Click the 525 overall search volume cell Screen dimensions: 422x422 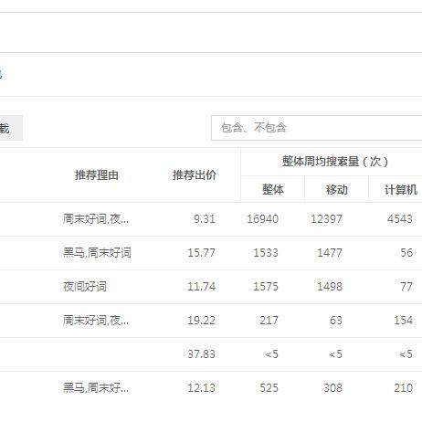click(269, 388)
